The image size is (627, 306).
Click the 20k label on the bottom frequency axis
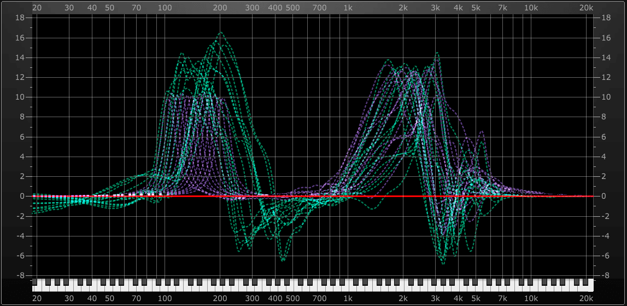(586, 298)
